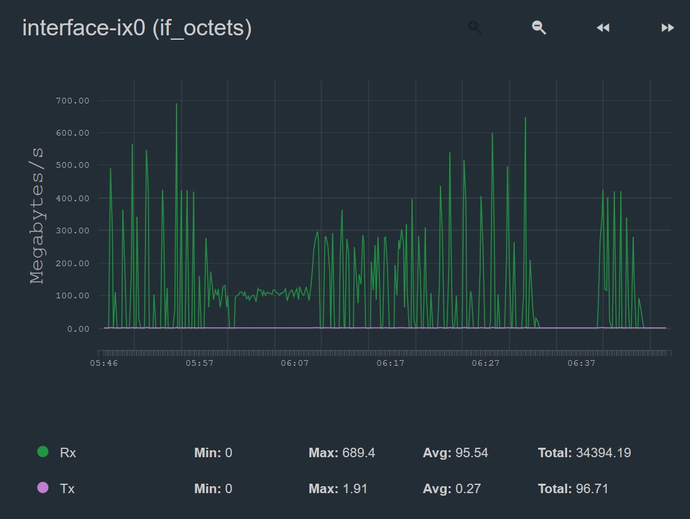This screenshot has height=519, width=690.
Task: Click the interface-ix0 (if_octets) chart title
Action: (x=137, y=28)
